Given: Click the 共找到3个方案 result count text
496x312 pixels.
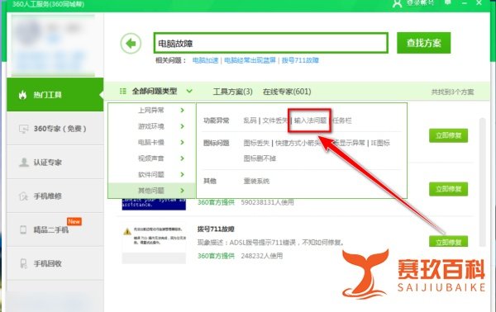Looking at the screenshot, I should (452, 92).
